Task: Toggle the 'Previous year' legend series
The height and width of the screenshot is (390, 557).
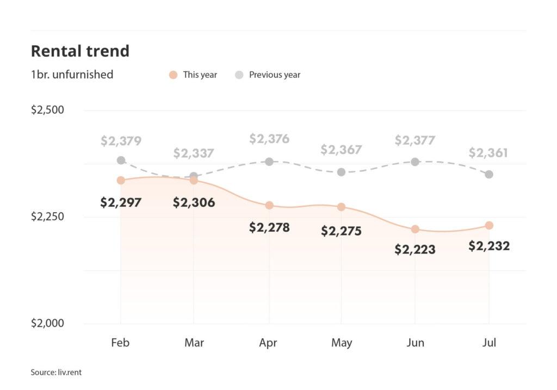Action: (x=274, y=75)
